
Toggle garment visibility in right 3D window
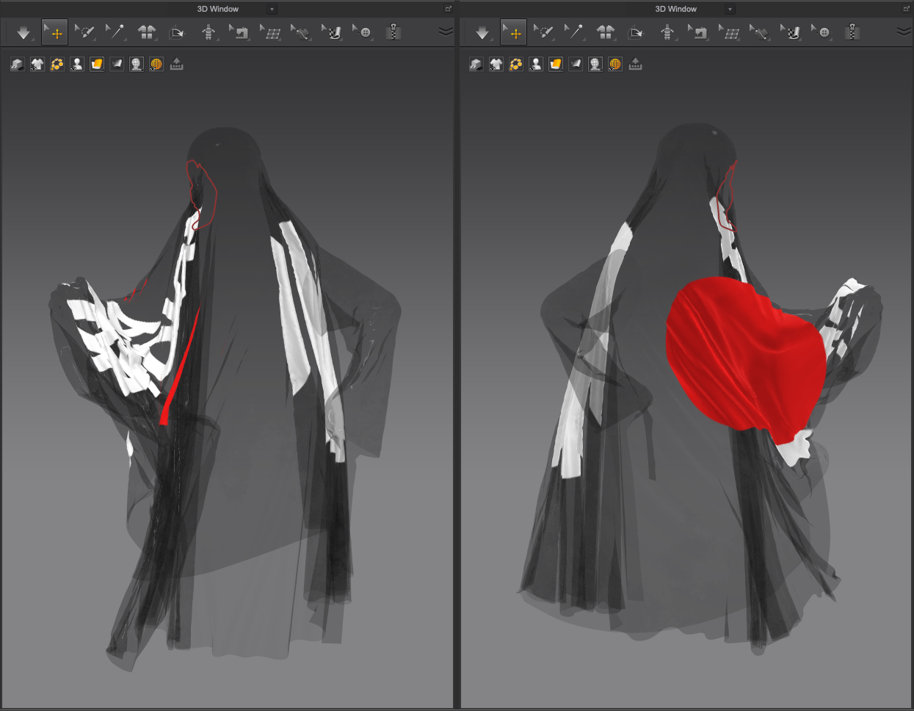click(496, 65)
